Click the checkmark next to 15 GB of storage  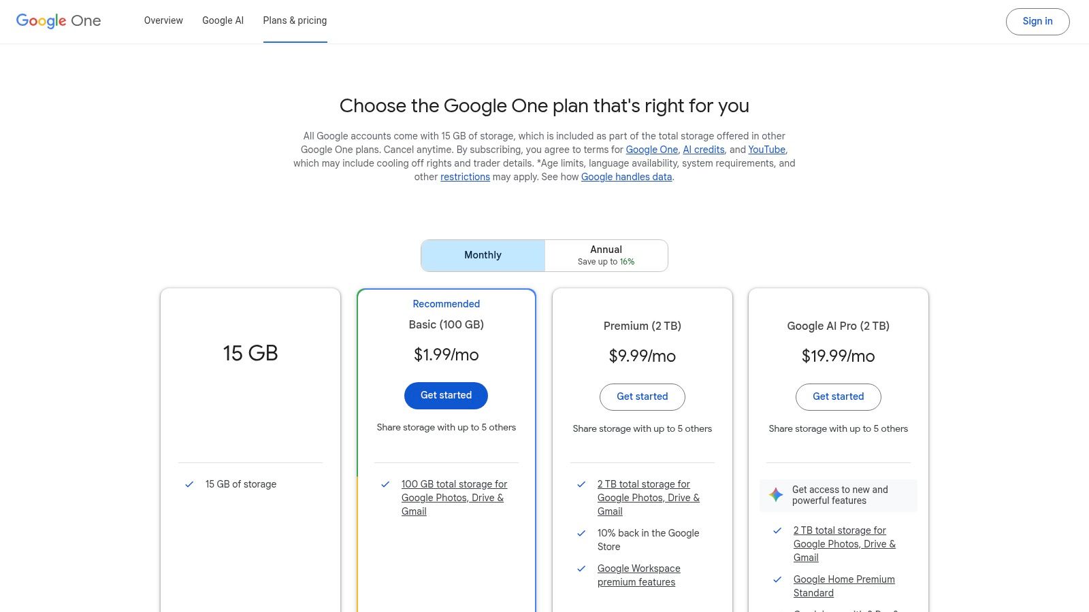pyautogui.click(x=189, y=484)
